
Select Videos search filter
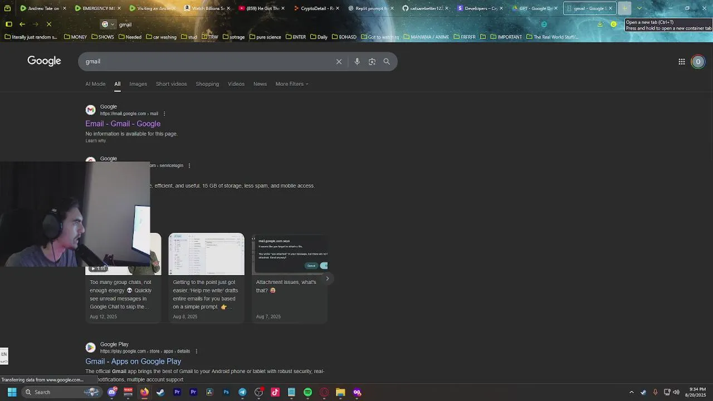[236, 84]
